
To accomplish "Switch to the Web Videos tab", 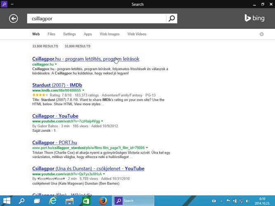I will [137, 34].
